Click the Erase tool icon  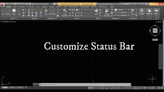tap(41, 10)
